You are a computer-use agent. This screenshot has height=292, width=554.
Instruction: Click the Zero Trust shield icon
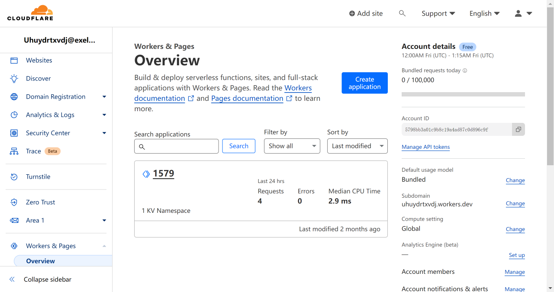point(14,202)
